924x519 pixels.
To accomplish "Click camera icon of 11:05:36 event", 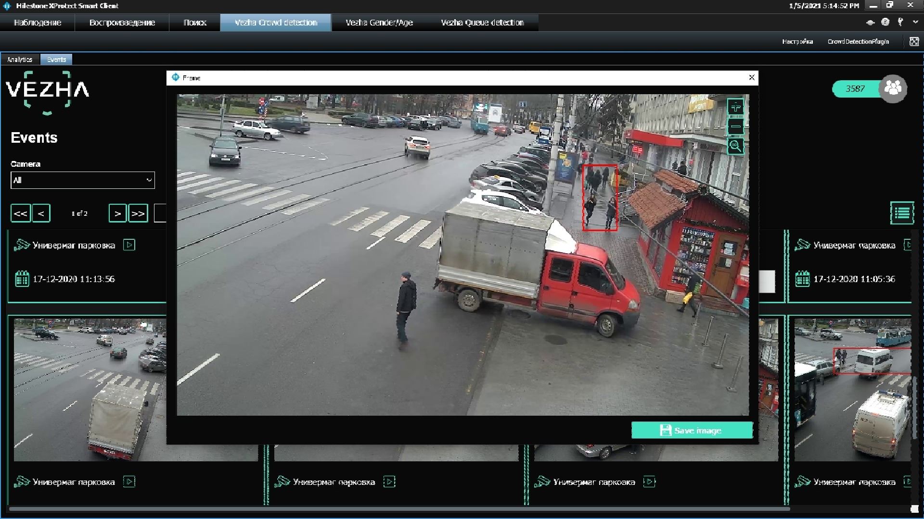I will pos(802,245).
